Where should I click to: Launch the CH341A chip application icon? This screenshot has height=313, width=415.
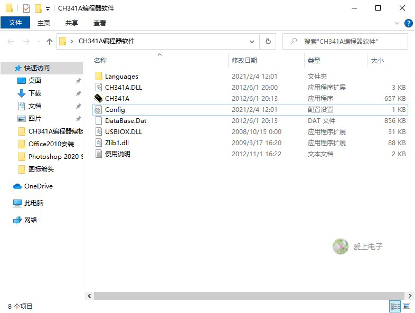pos(98,98)
